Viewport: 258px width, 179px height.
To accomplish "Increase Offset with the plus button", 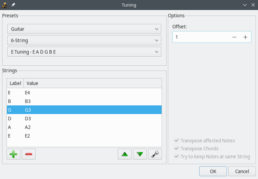I will point(245,37).
